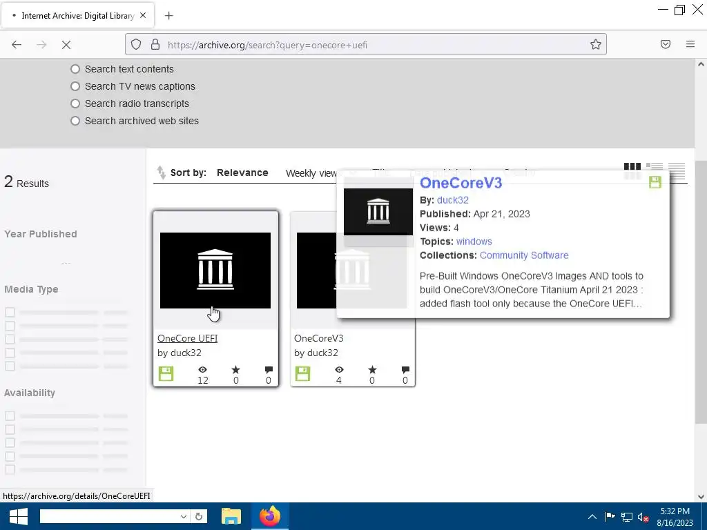Open windows topic link
This screenshot has height=530, width=707.
[x=474, y=242]
